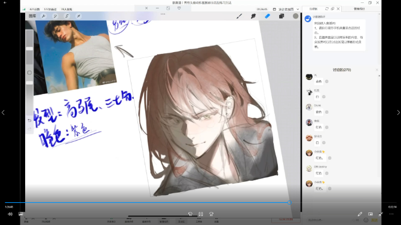The image size is (401, 225).
Task: Close the 讨论区(279) section with X
Action: coord(376,69)
